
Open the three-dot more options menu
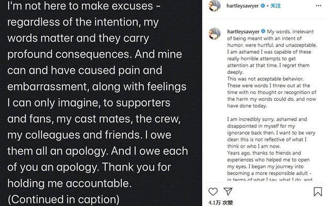point(318,6)
